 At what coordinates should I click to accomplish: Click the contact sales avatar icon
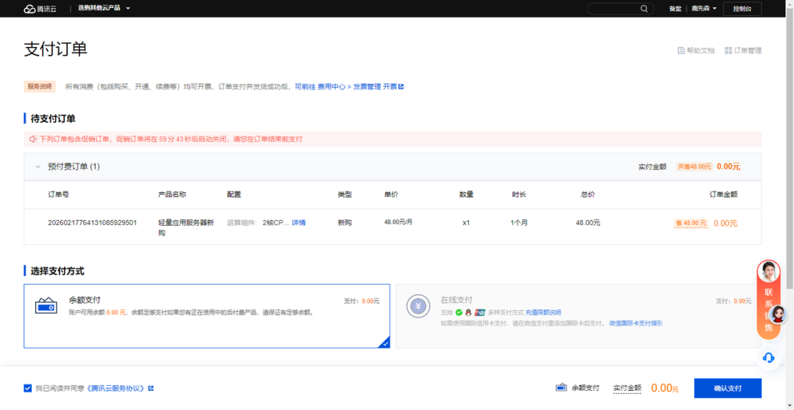pyautogui.click(x=768, y=272)
